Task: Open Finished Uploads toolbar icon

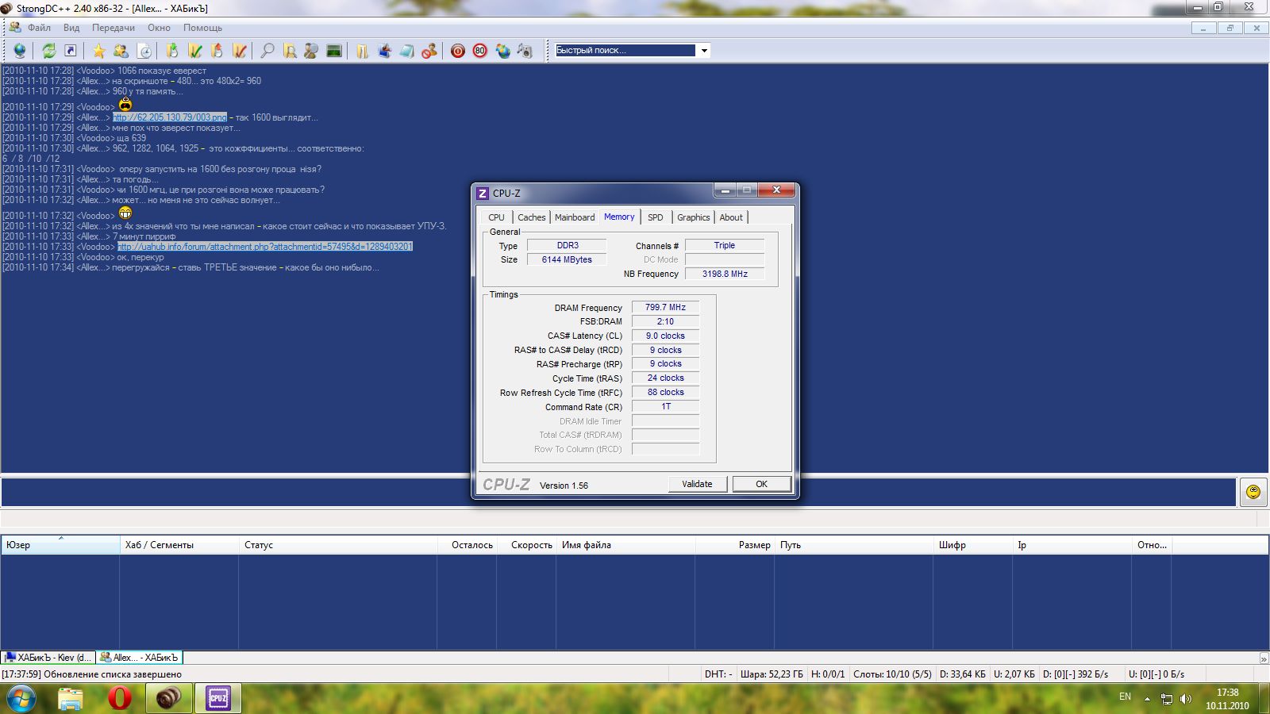Action: coord(239,51)
